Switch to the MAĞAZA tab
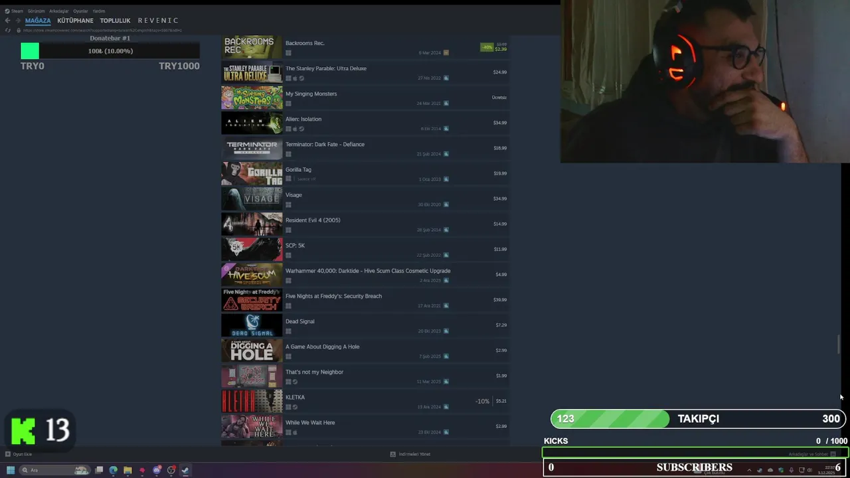Screen dimensions: 850x478 38,21
